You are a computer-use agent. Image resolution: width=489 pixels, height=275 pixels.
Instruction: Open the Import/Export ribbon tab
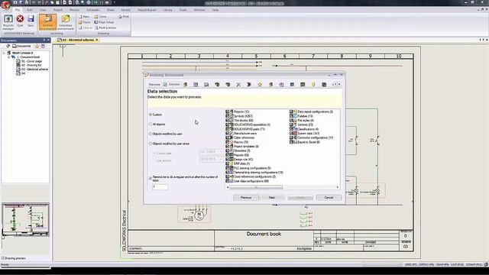(147, 10)
